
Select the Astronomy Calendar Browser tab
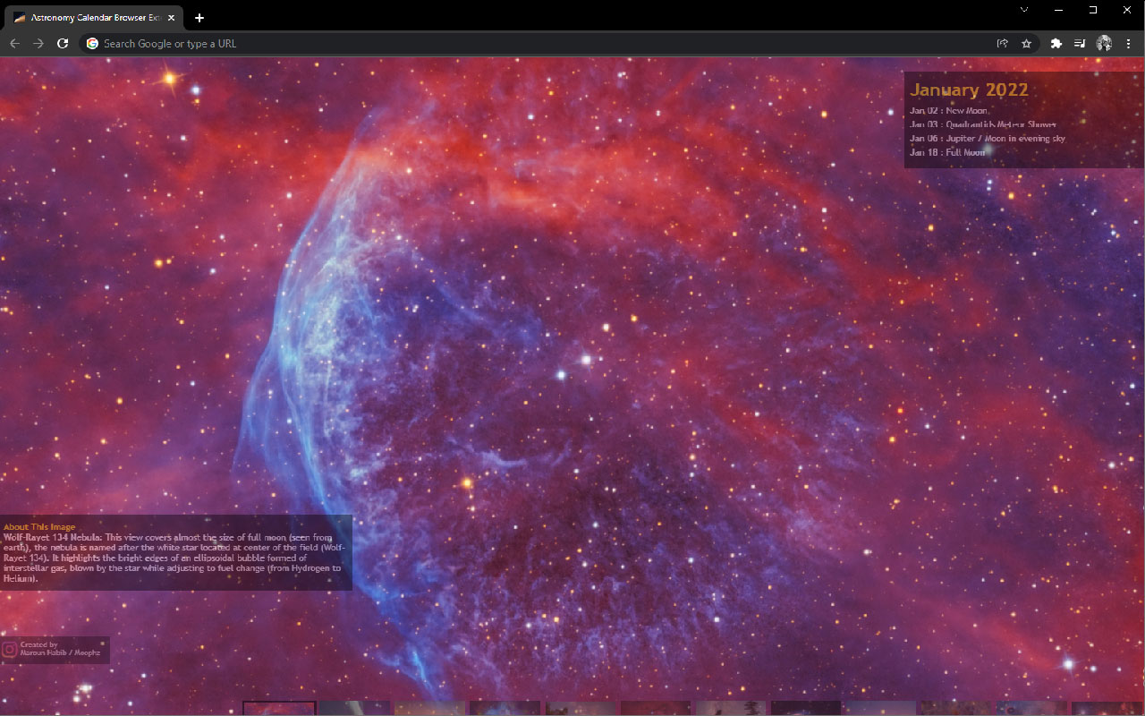tap(89, 16)
